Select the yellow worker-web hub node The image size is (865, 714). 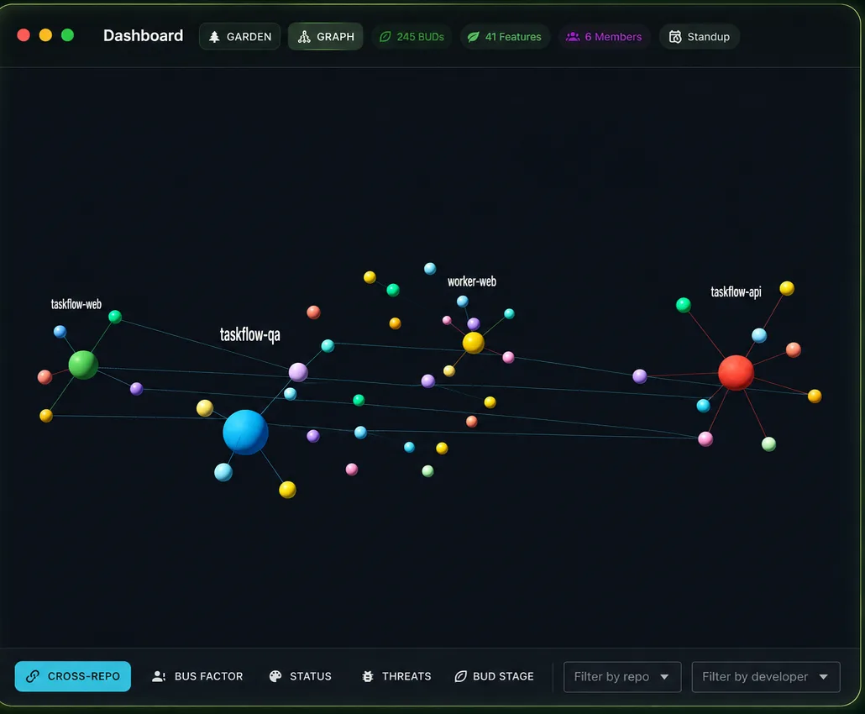[x=474, y=343]
